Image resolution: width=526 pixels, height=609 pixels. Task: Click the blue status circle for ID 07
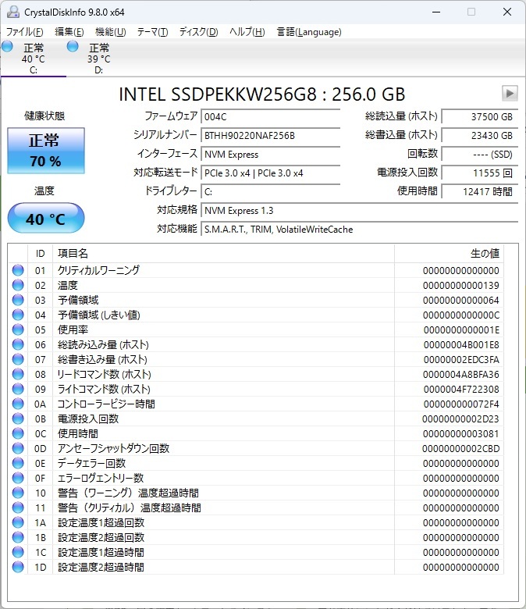[18, 359]
